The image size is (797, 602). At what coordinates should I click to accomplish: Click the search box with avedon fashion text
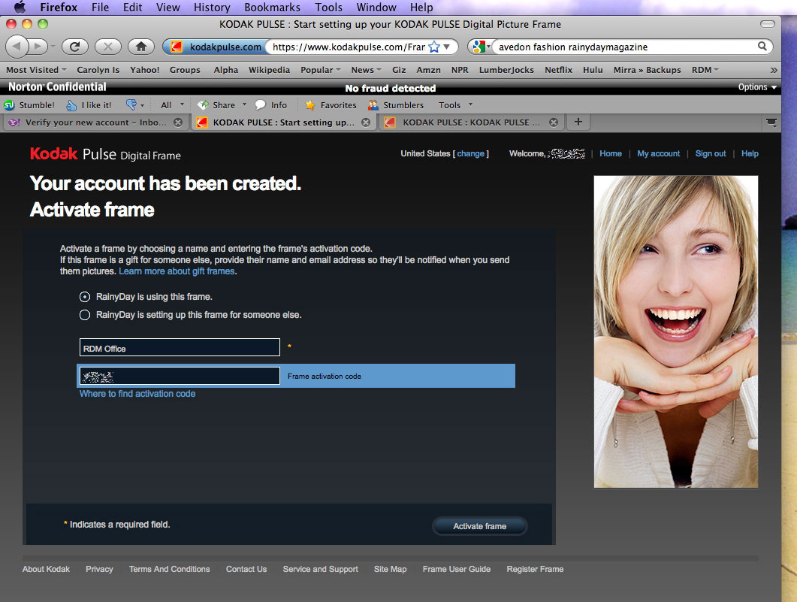625,47
